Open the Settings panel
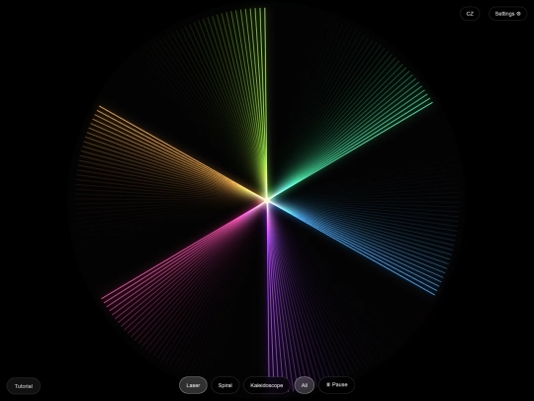 tap(507, 14)
